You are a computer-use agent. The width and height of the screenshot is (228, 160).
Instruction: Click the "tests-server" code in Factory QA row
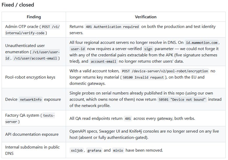[x=30, y=118]
